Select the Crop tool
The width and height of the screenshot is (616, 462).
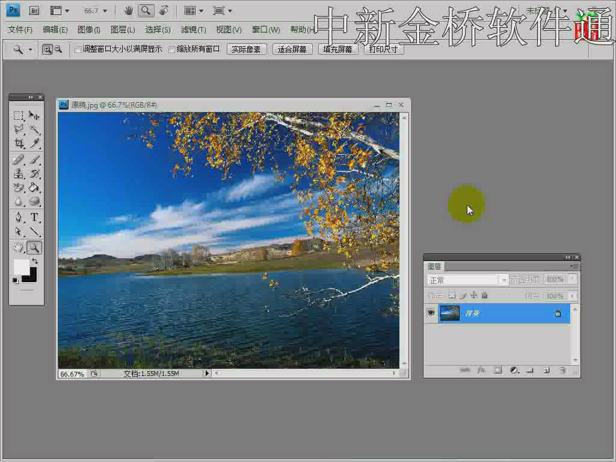coord(19,143)
